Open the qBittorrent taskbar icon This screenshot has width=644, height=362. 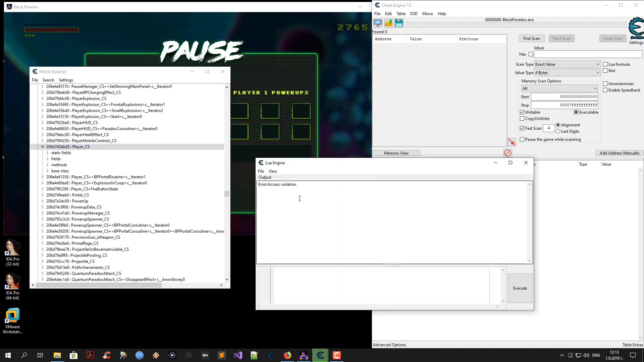pyautogui.click(x=140, y=355)
